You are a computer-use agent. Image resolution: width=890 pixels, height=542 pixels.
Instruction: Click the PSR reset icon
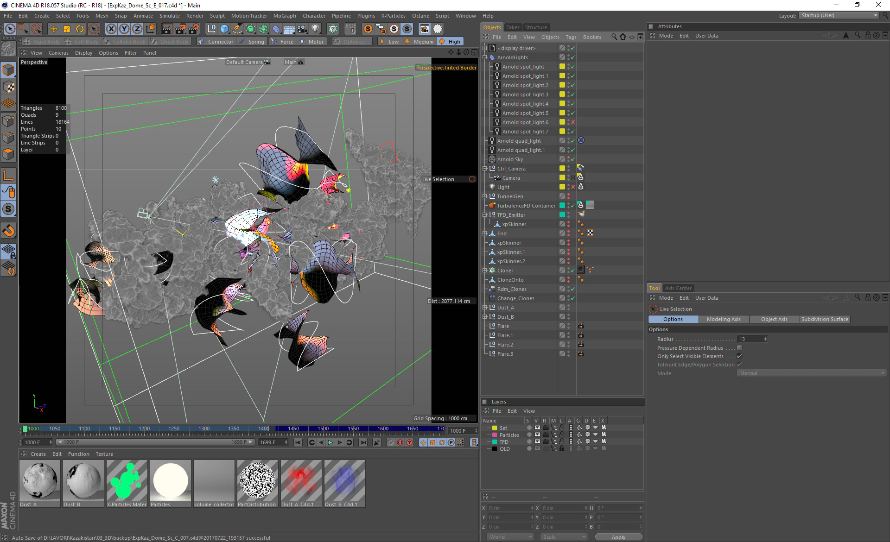point(350,29)
